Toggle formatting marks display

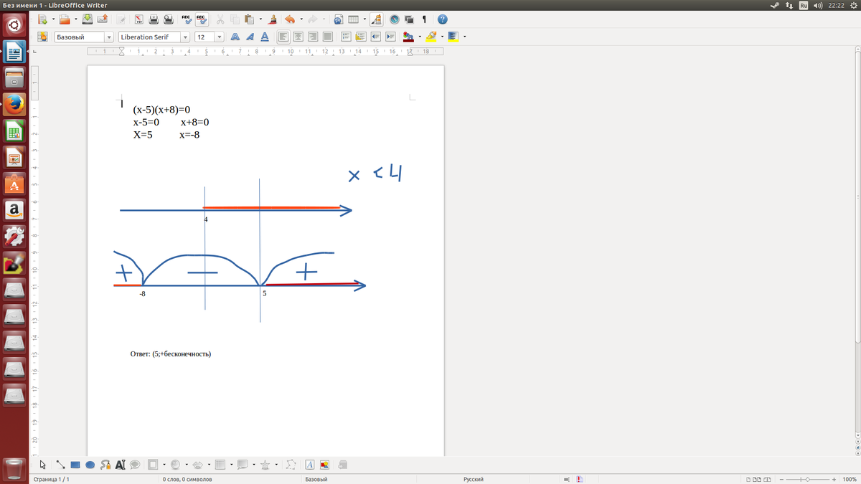pyautogui.click(x=424, y=19)
